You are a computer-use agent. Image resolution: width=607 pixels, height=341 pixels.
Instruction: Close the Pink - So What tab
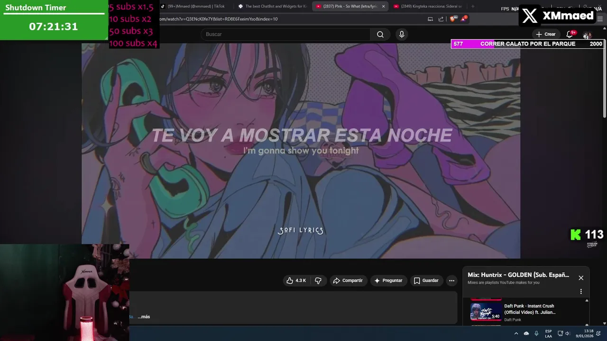pyautogui.click(x=383, y=6)
